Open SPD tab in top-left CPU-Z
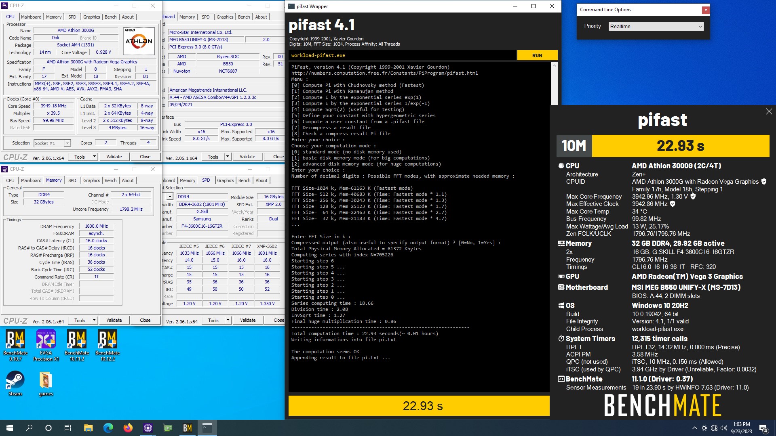Viewport: 776px width, 436px height. pyautogui.click(x=72, y=17)
